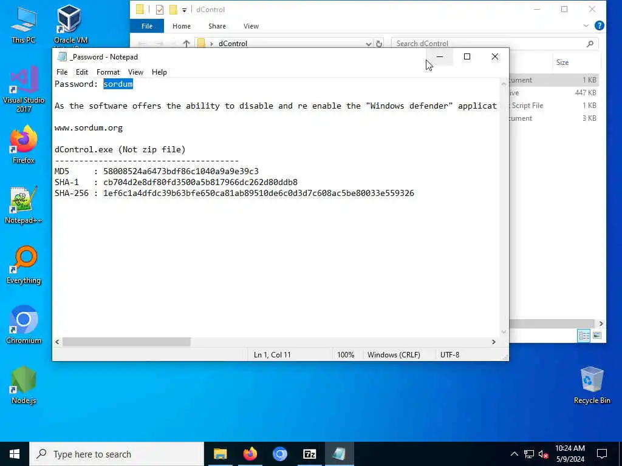Open Explorer help question mark icon
This screenshot has width=622, height=466.
pyautogui.click(x=599, y=25)
